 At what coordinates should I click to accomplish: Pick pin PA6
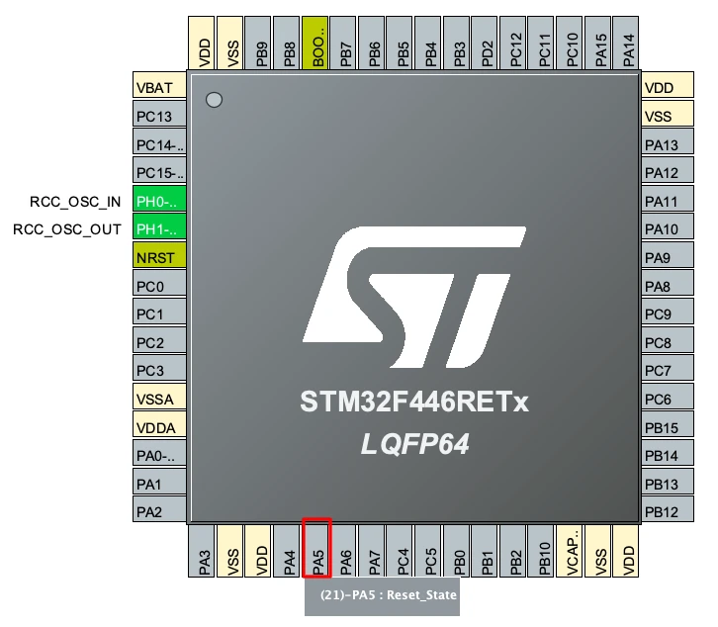tap(343, 551)
